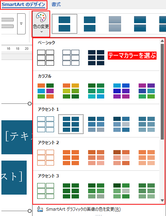
Task: Choose アクセント 1 gradient range third option
Action: tap(96, 124)
